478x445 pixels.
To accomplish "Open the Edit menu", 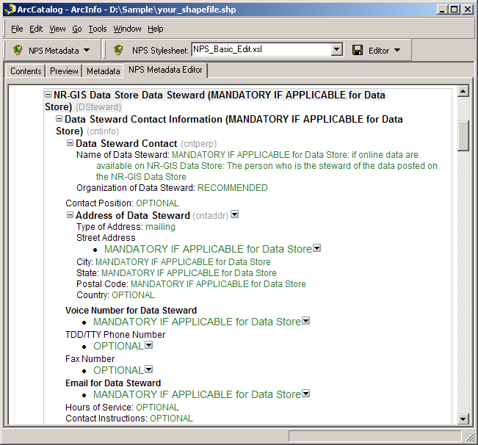I will (x=36, y=29).
